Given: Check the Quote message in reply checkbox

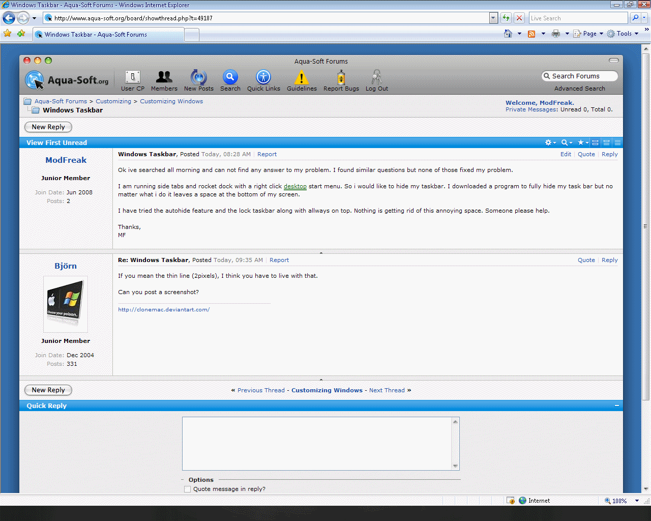Looking at the screenshot, I should coord(188,489).
